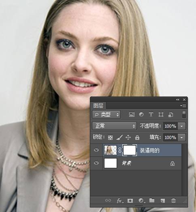196x212 pixels.
Task: Select the white layer mask thumbnail
Action: [130, 150]
